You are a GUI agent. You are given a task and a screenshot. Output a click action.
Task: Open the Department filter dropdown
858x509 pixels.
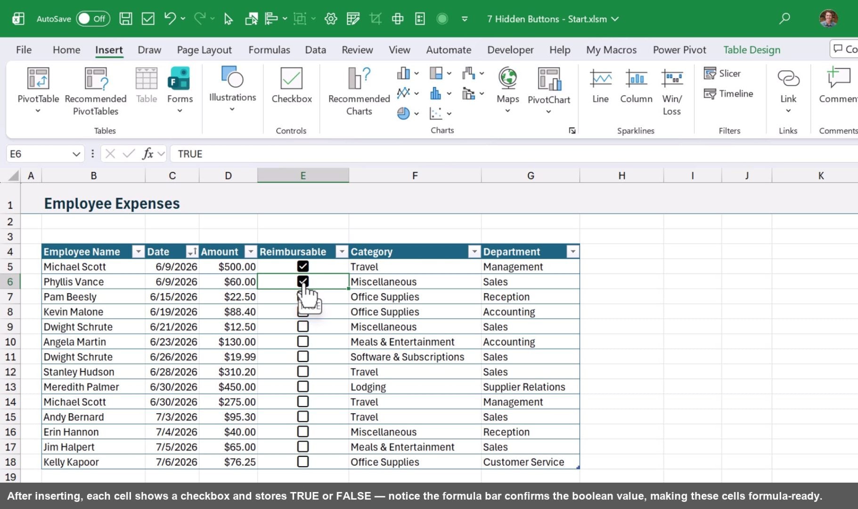[573, 252]
